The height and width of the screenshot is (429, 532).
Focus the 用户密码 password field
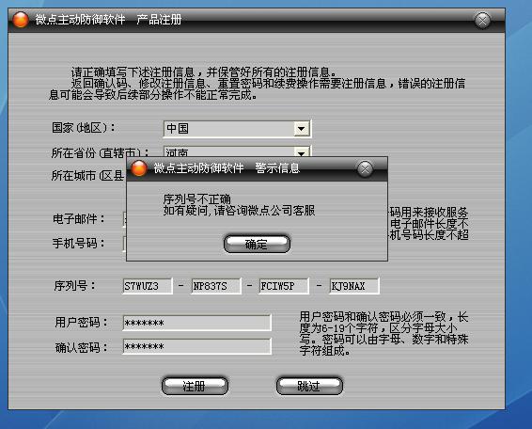pos(196,323)
